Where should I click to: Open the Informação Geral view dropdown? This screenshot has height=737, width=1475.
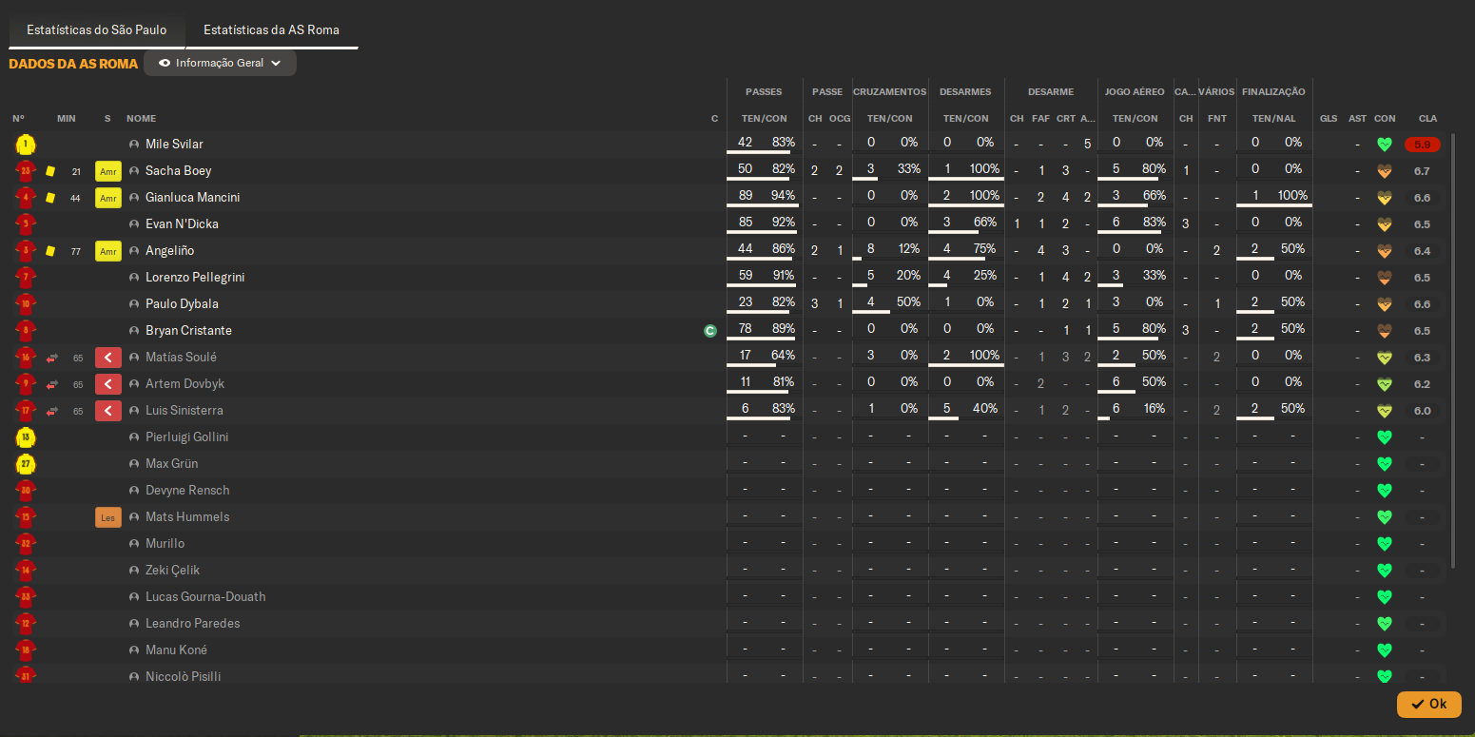[220, 63]
